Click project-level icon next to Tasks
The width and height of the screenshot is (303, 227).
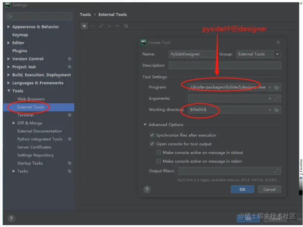point(70,171)
